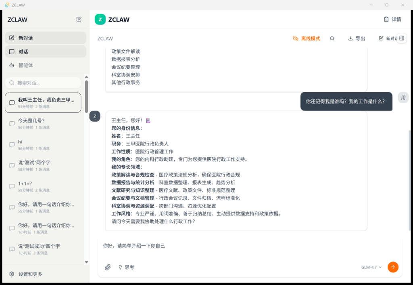The height and width of the screenshot is (285, 413).
Task: Open the GLM-4.7 model dropdown
Action: pyautogui.click(x=371, y=267)
